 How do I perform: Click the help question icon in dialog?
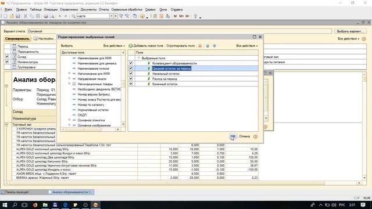255,136
